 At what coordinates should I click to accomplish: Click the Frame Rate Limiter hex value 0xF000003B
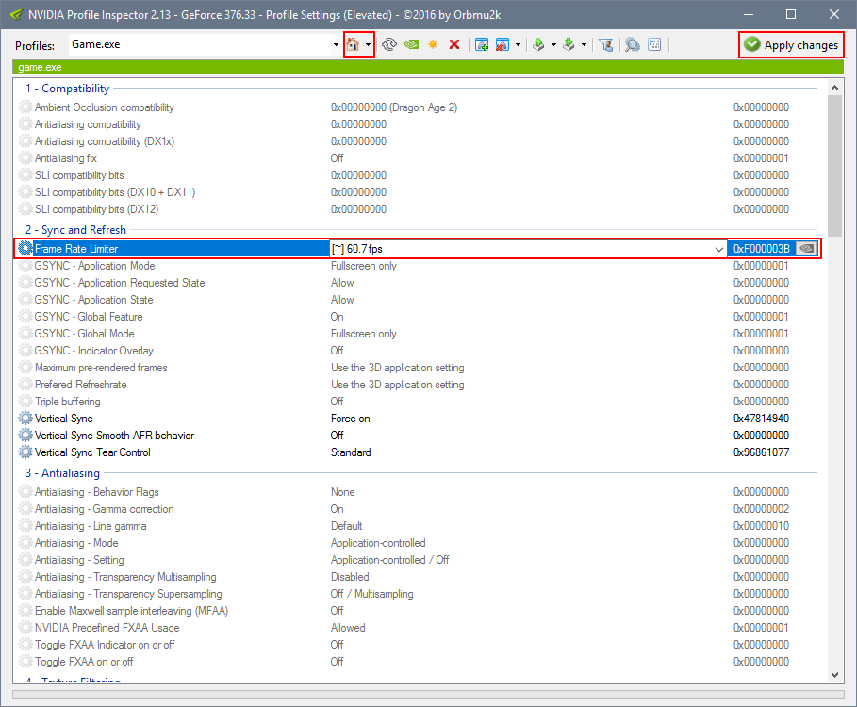pyautogui.click(x=762, y=249)
